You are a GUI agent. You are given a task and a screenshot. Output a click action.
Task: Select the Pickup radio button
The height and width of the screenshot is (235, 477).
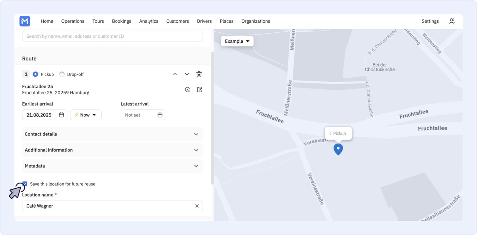pos(35,74)
